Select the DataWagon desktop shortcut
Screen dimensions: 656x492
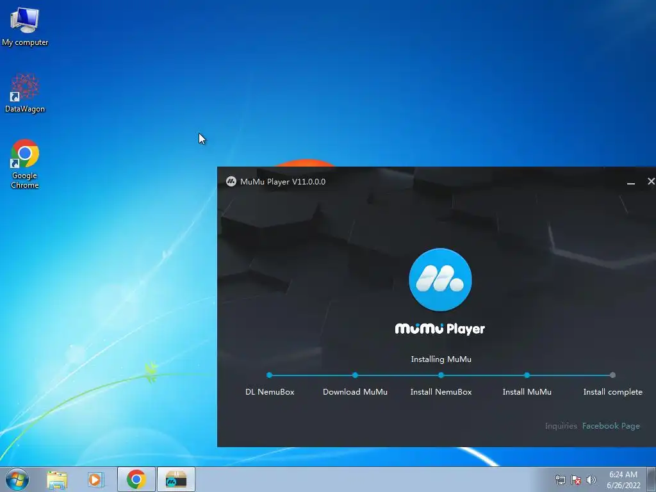(x=25, y=93)
